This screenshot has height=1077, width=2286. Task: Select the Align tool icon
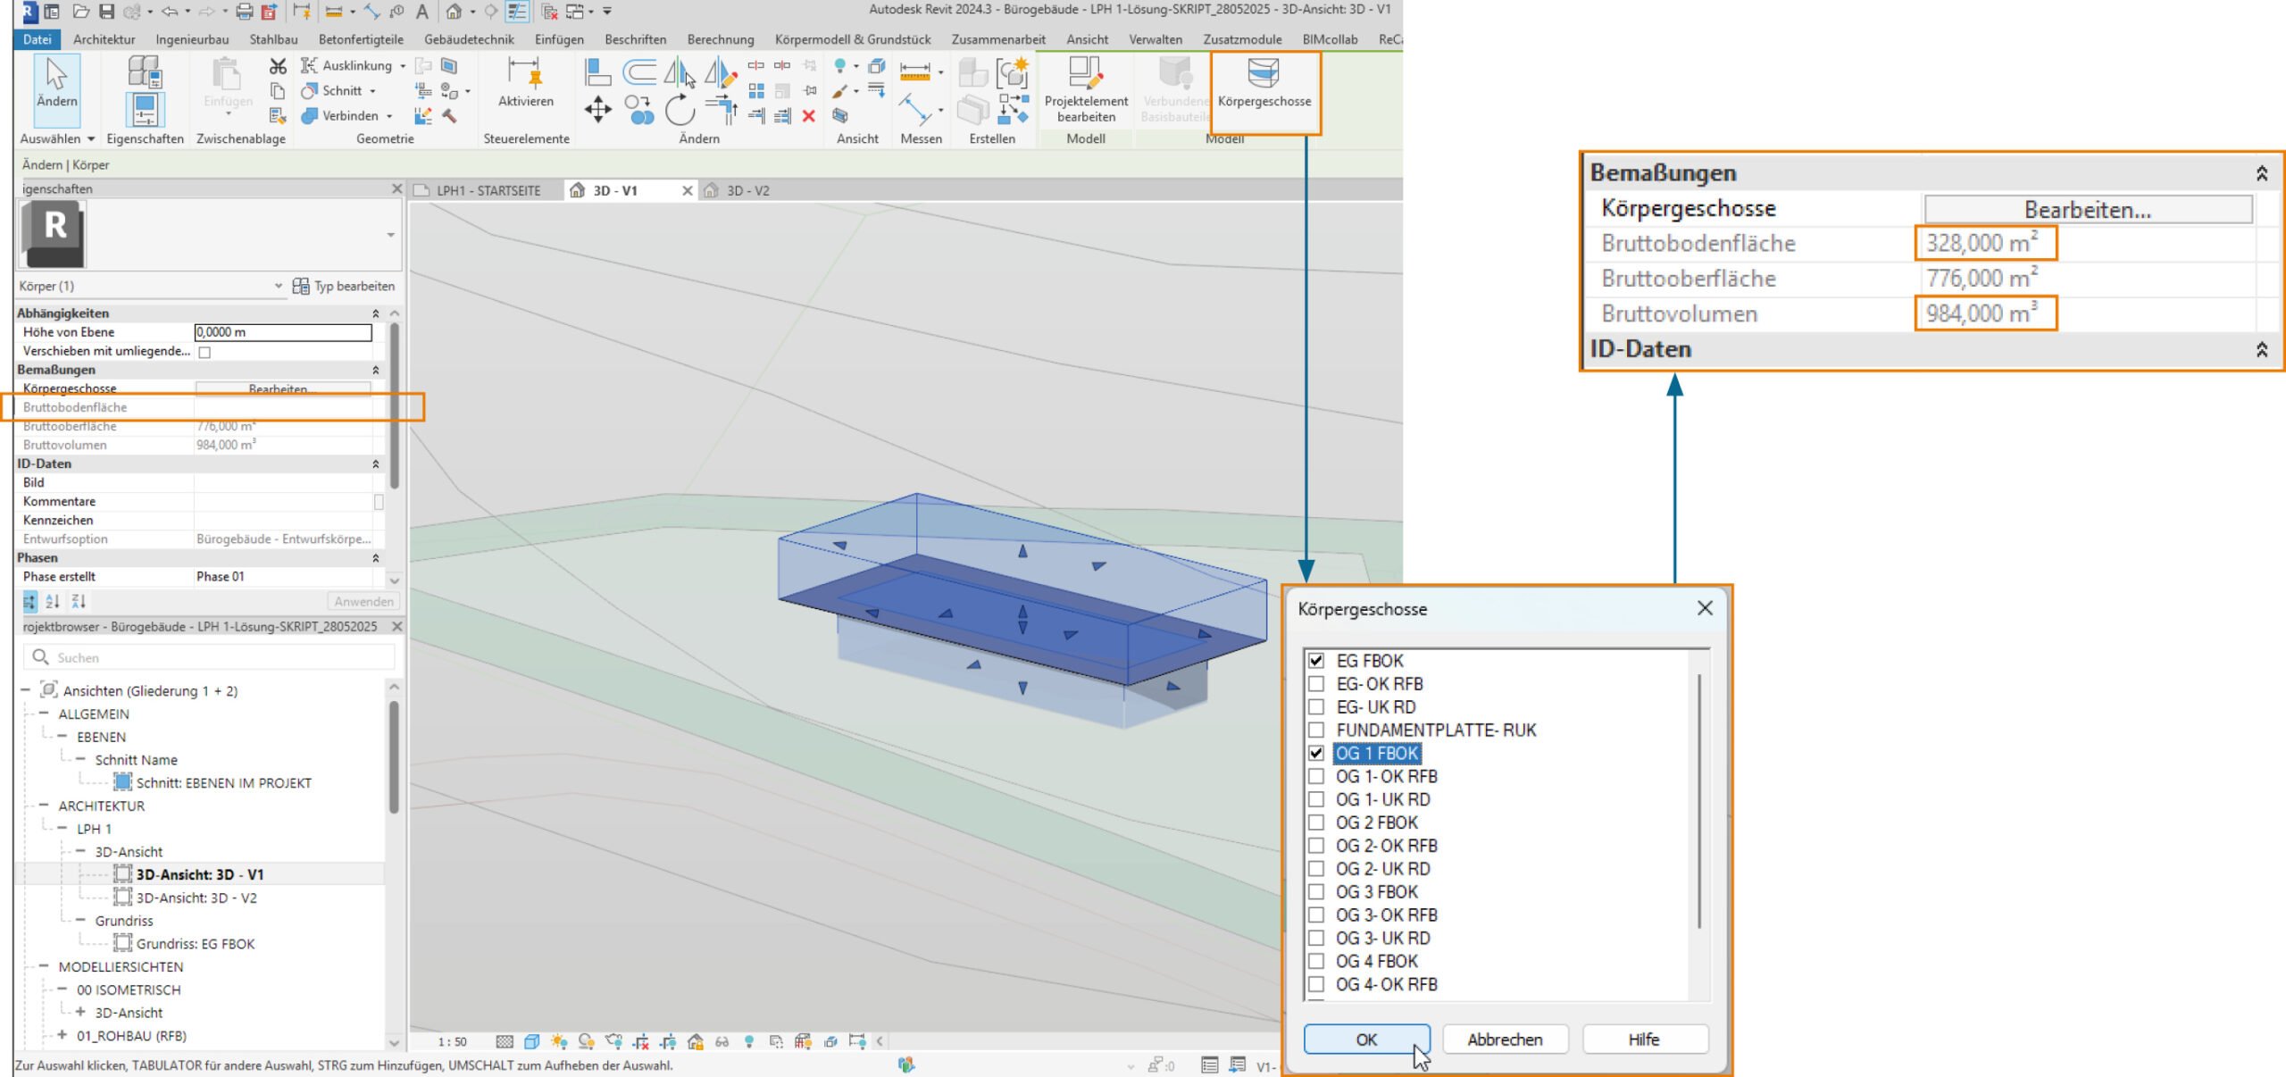click(597, 71)
